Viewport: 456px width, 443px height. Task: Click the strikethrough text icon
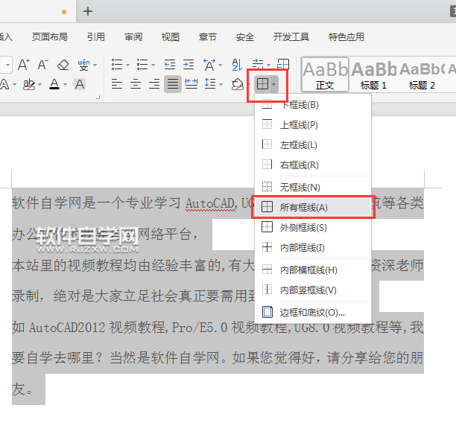coord(29,85)
